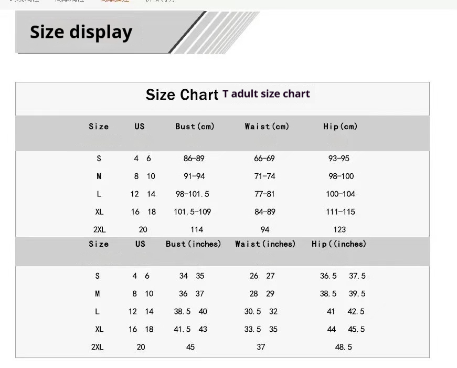Click the "Waist(cm)" column header
This screenshot has height=368, width=457.
tap(267, 127)
